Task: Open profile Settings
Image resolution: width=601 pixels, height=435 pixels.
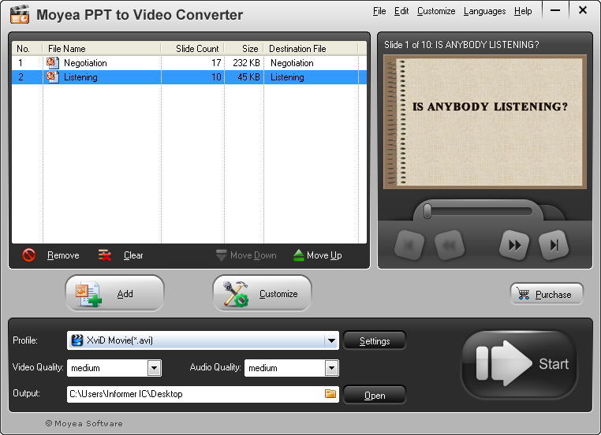Action: (x=375, y=340)
